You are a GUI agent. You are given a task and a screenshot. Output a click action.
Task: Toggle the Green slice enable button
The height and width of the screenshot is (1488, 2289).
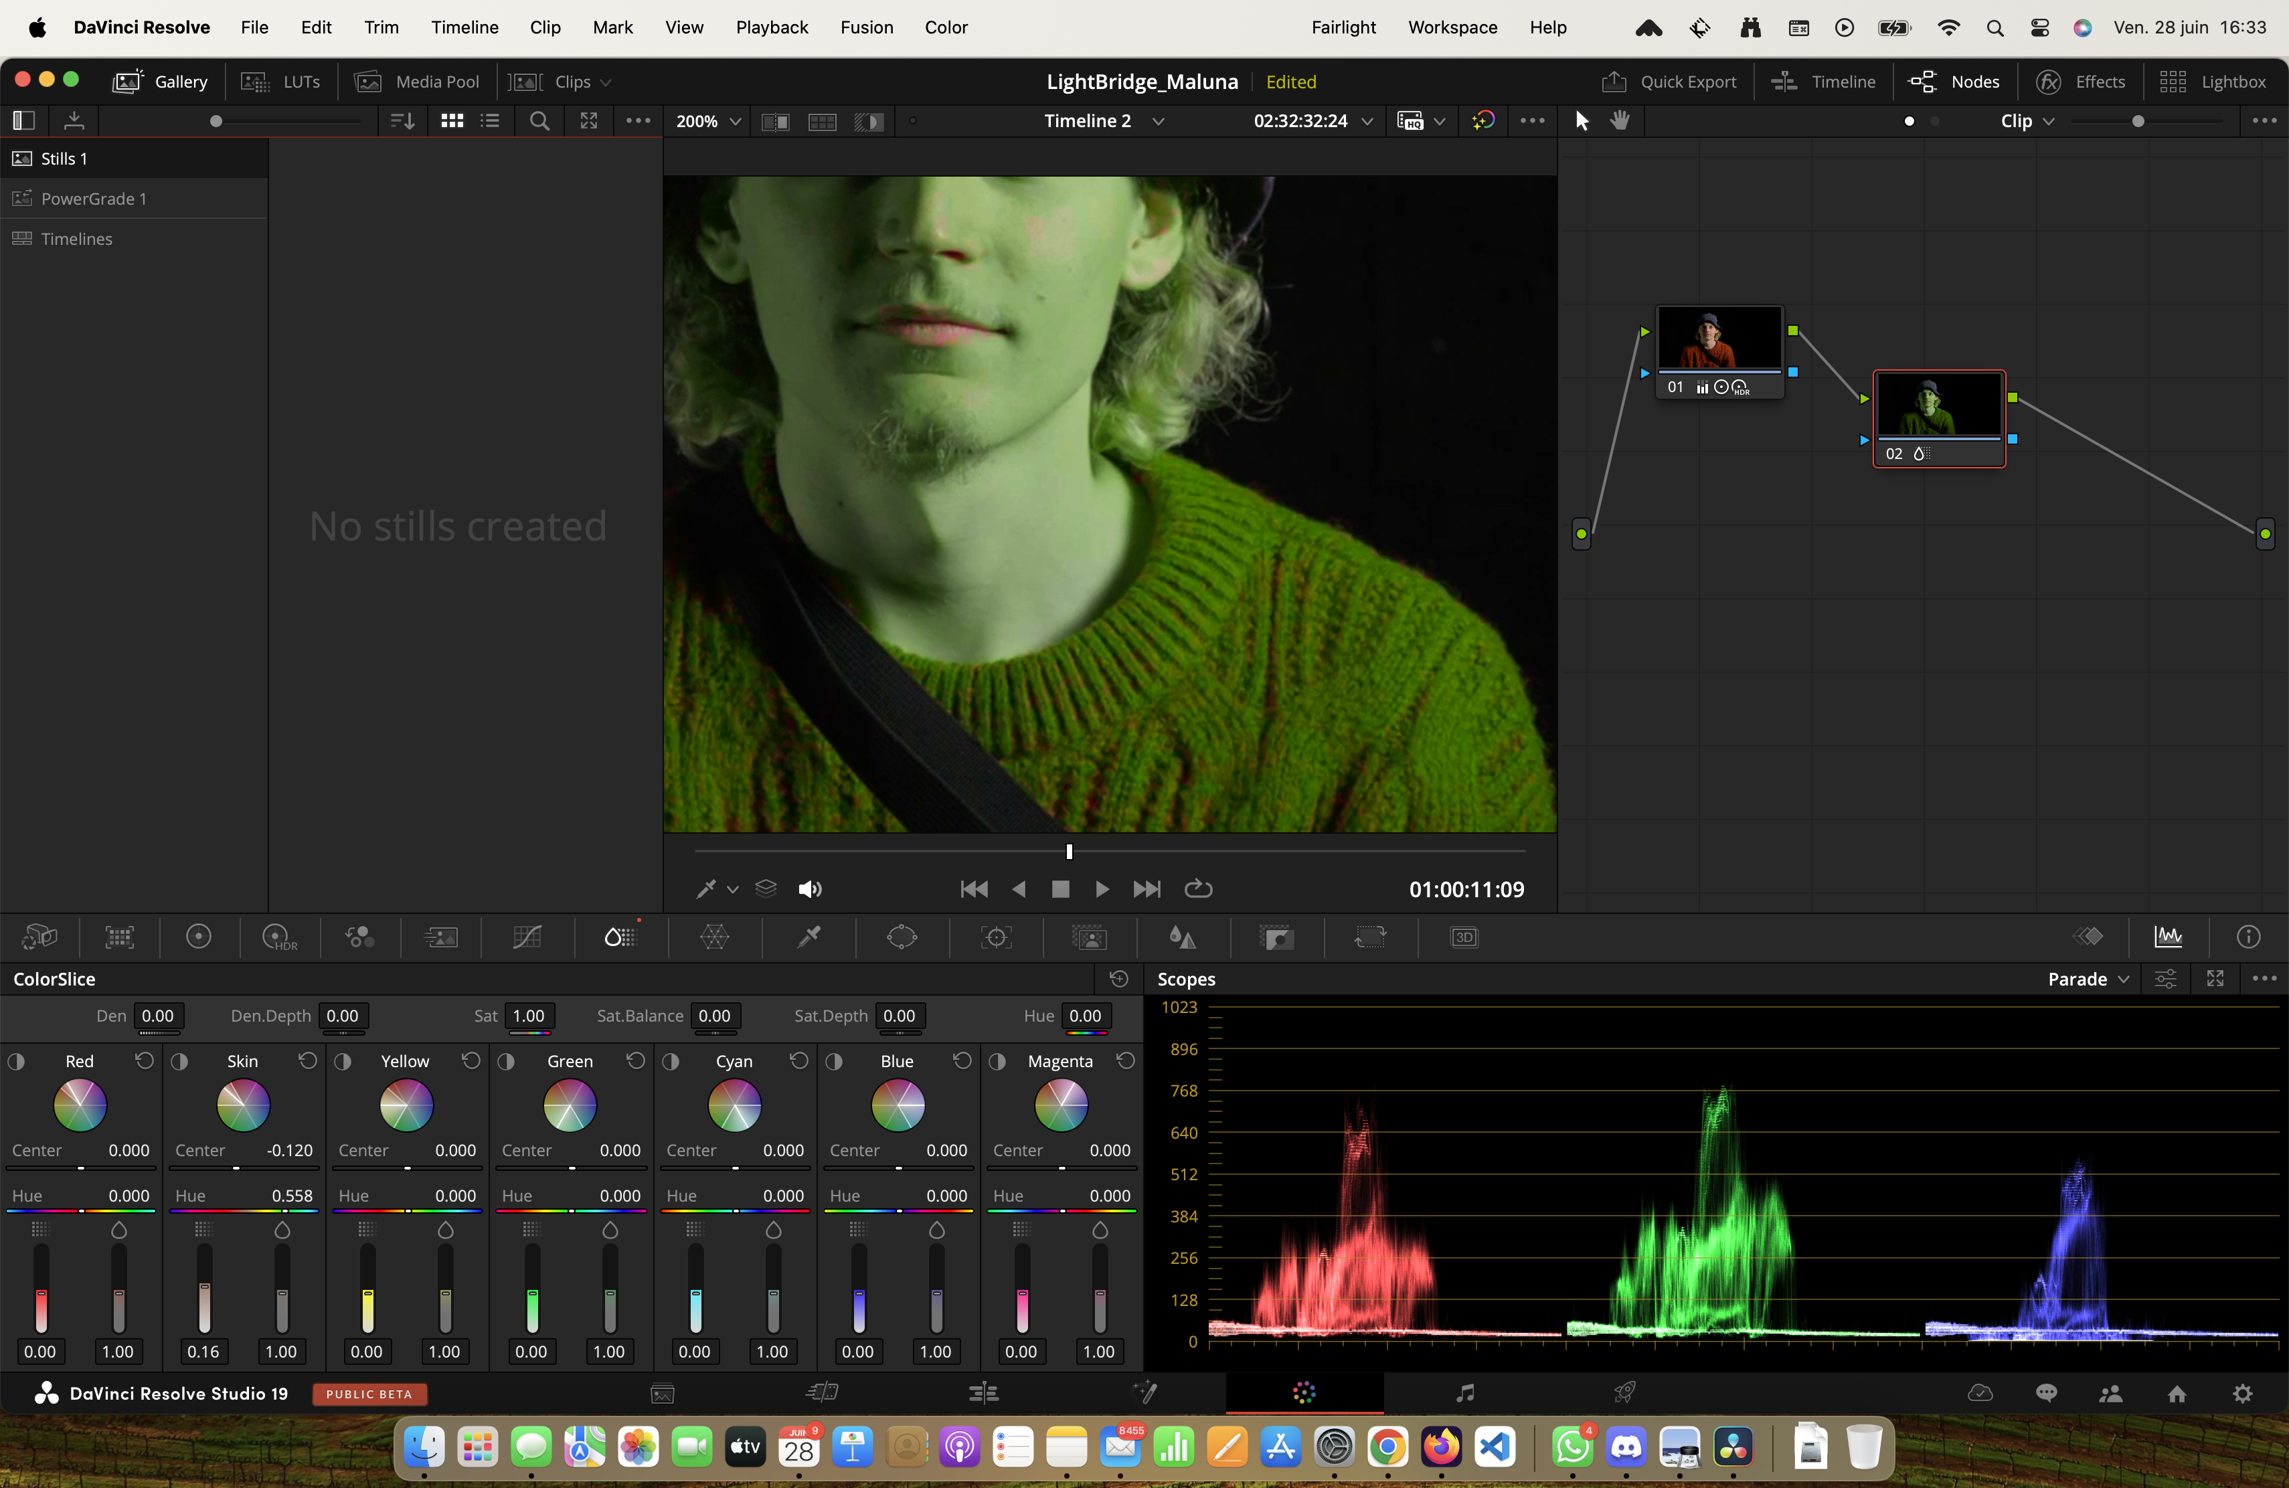pos(506,1061)
